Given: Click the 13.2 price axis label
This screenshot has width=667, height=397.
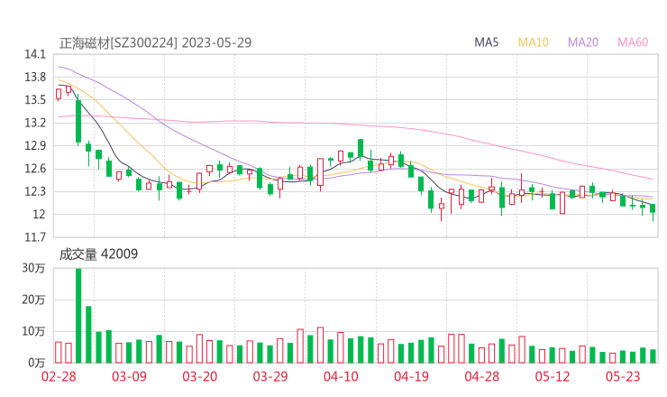Looking at the screenshot, I should coord(35,123).
